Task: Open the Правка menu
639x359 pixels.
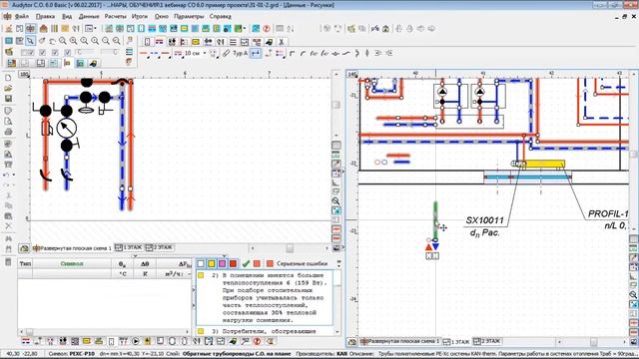Action: [45, 16]
